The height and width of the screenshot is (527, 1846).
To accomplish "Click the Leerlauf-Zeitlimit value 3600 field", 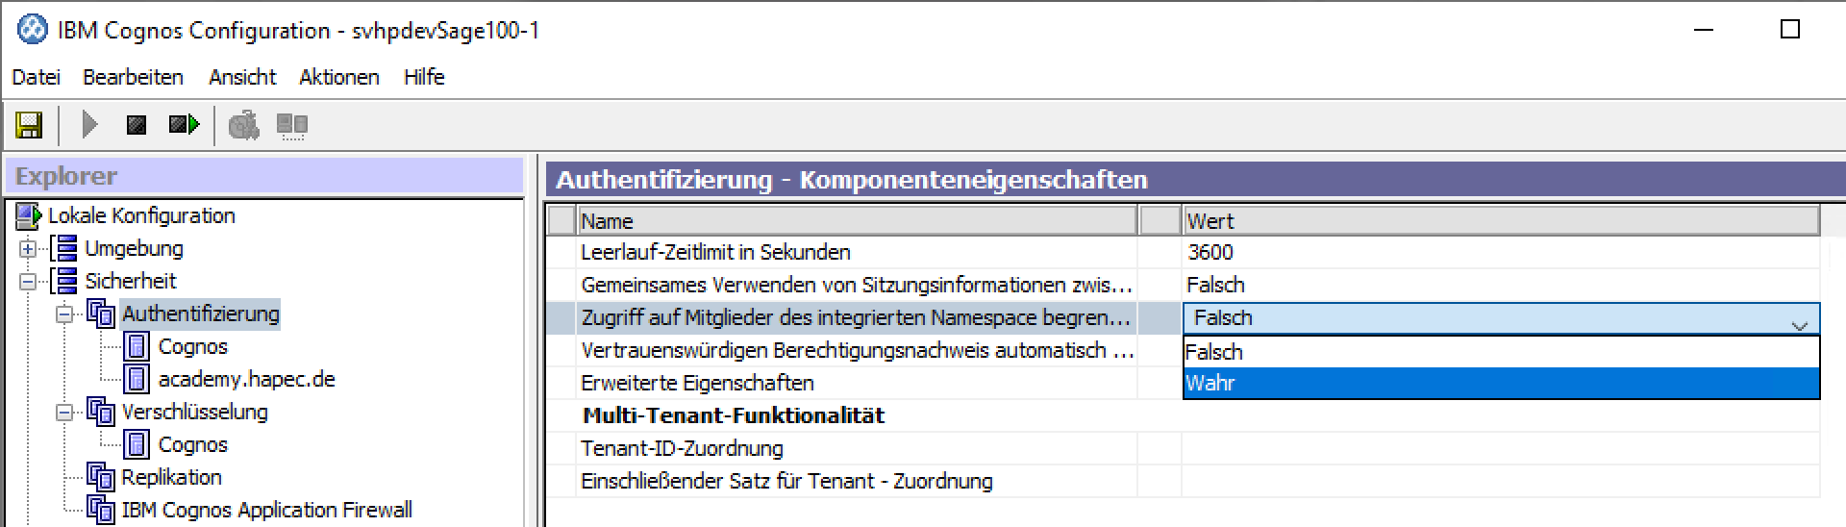I will coord(1500,252).
